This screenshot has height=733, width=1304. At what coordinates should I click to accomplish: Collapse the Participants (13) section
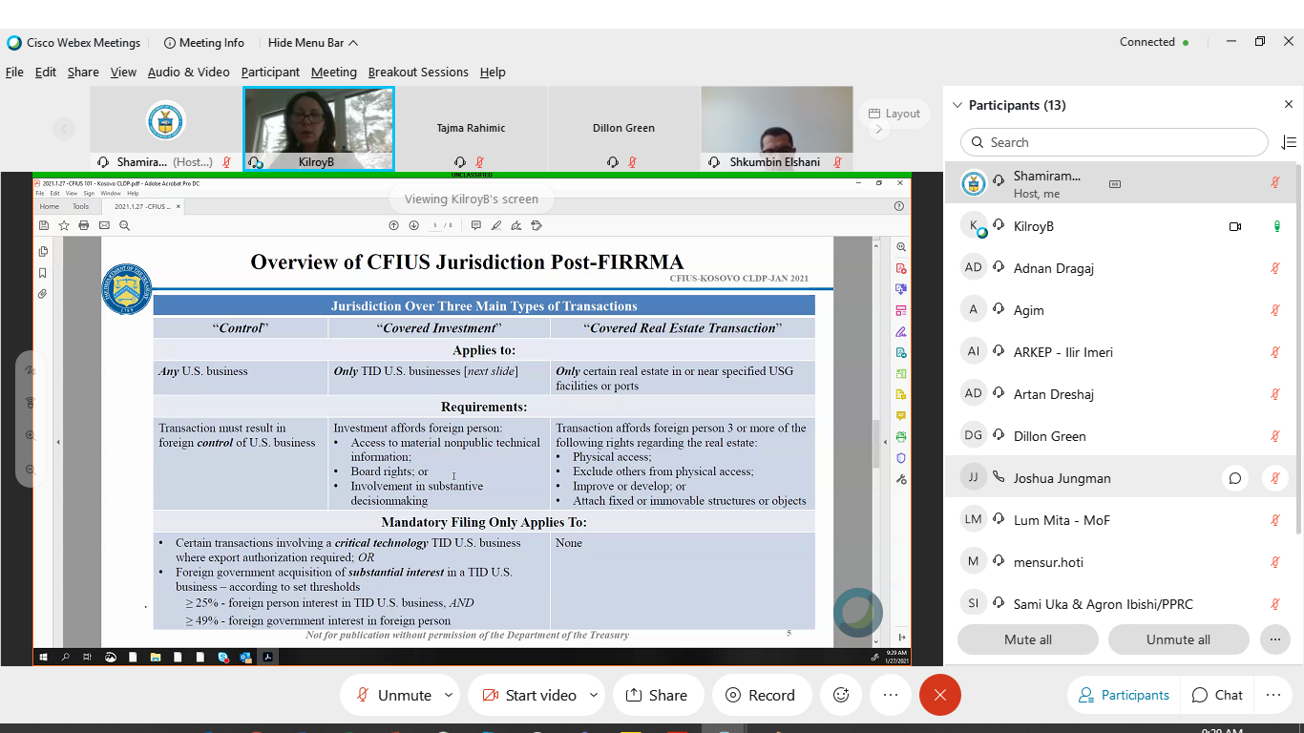(957, 105)
